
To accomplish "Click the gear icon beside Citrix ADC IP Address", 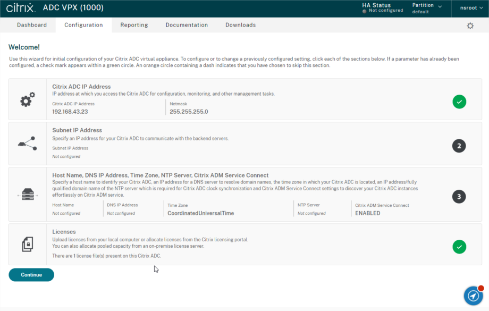I will pos(27,99).
